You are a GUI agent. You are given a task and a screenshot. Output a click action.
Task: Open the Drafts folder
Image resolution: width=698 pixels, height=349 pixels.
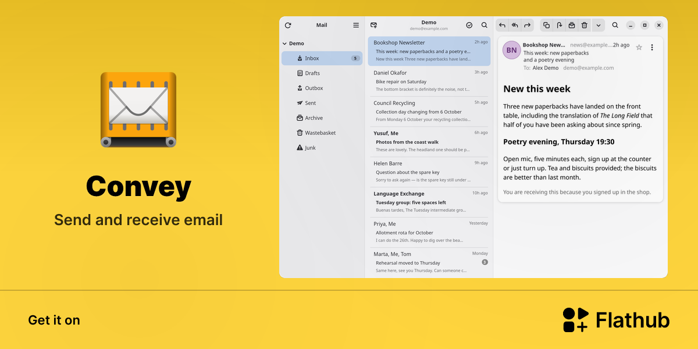coord(322,73)
